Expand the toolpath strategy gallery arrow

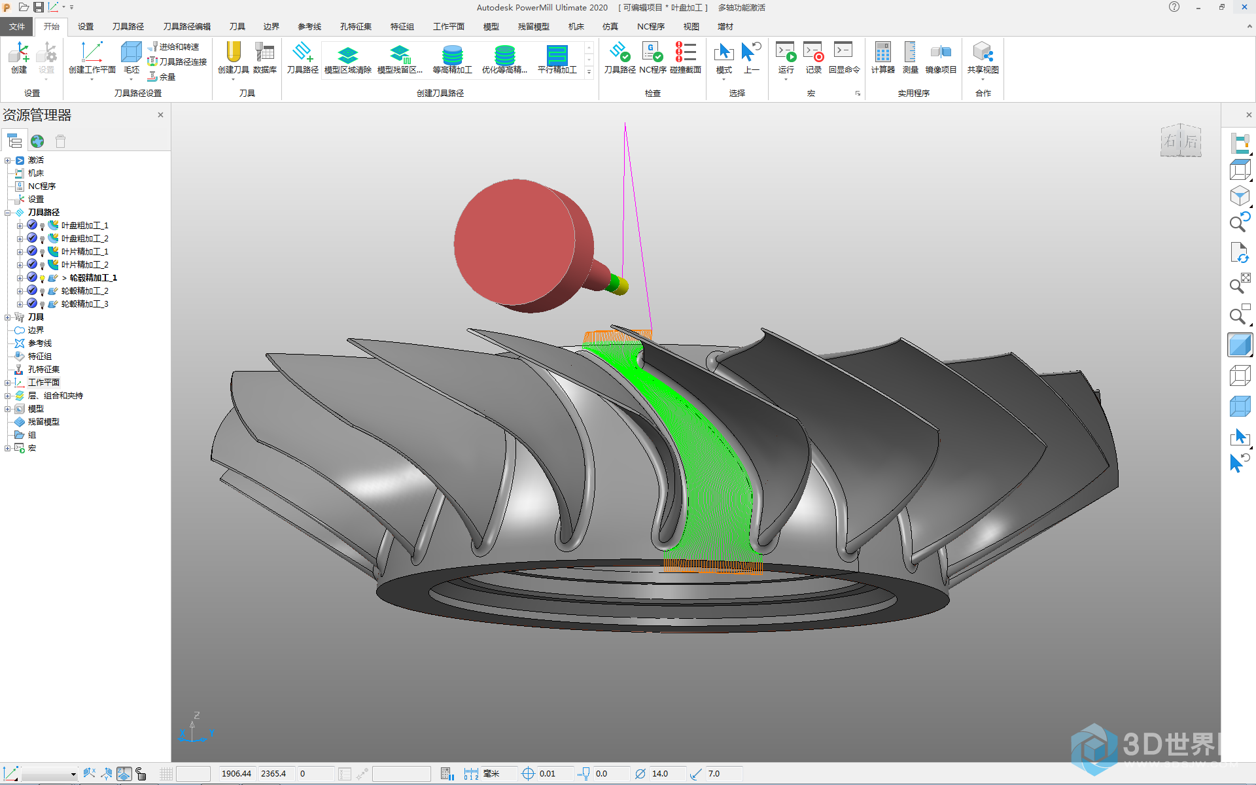(x=589, y=72)
